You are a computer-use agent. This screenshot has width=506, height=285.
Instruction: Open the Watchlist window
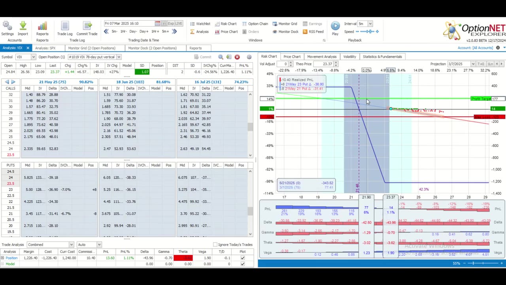click(200, 24)
